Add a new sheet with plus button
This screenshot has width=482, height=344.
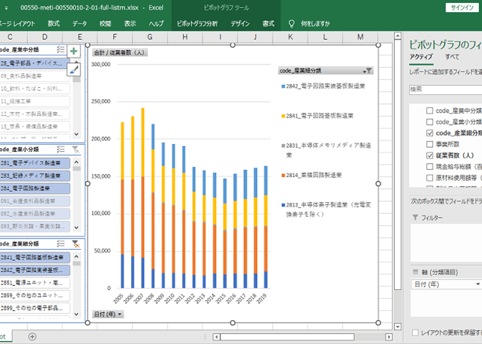pos(32,337)
